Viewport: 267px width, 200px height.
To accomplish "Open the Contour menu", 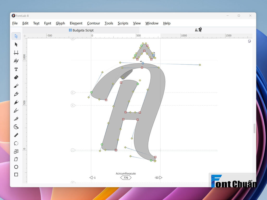I will tap(94, 23).
